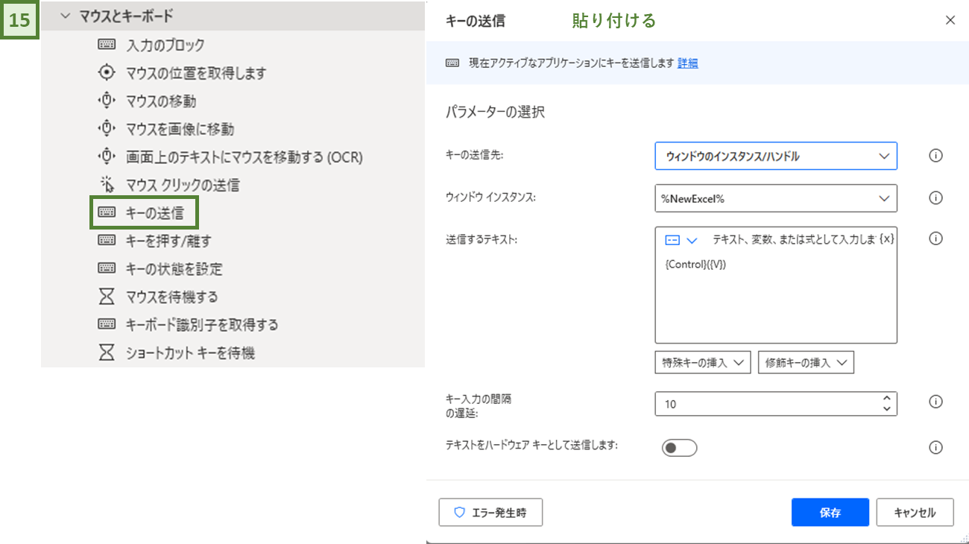This screenshot has width=969, height=544.
Task: Show info for hardware key toggle
Action: 936,448
